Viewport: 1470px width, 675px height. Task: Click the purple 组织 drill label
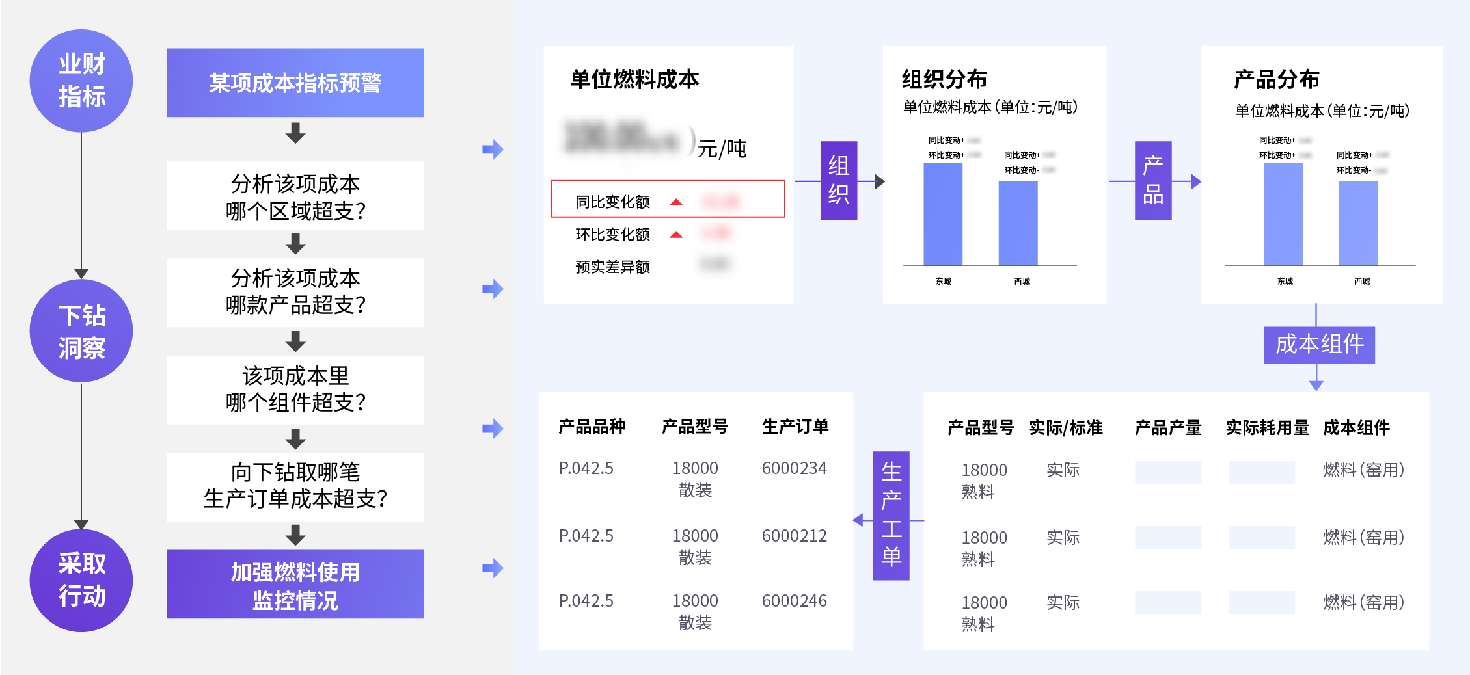[x=839, y=180]
